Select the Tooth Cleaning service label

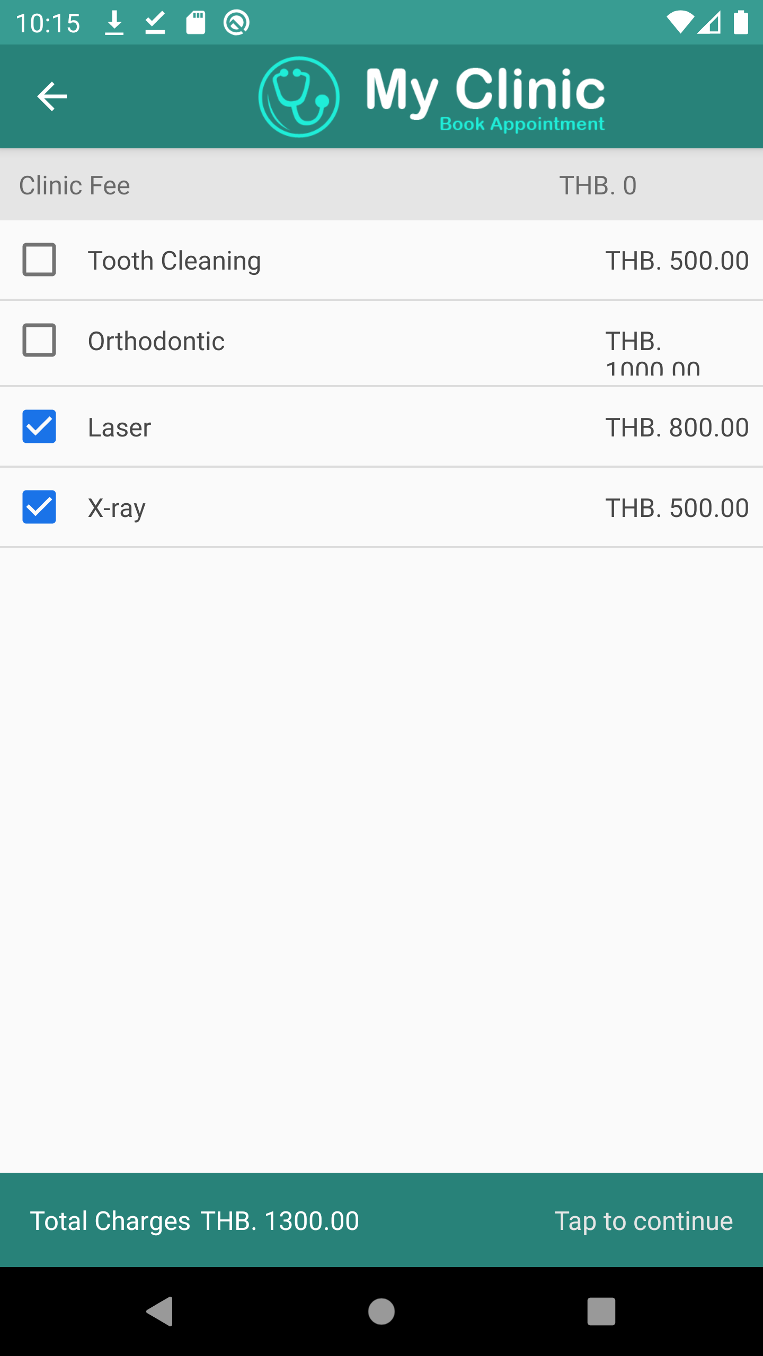(x=174, y=261)
